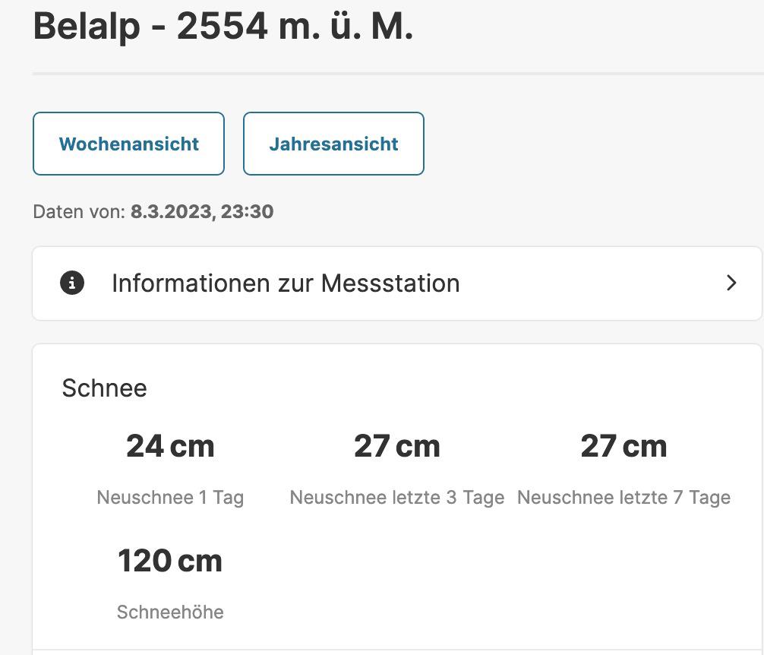Click the Neuschnee 1 Tag label

[170, 498]
